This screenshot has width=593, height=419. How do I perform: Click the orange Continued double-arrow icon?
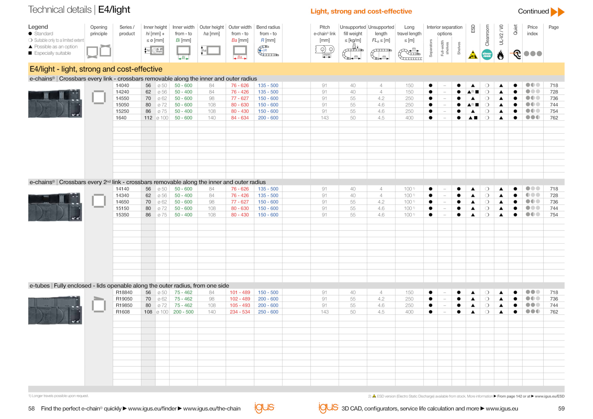[x=557, y=12]
